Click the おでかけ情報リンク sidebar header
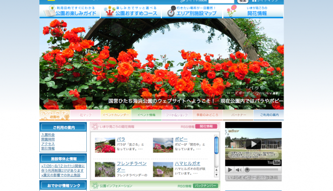 pyautogui.click(x=63, y=185)
